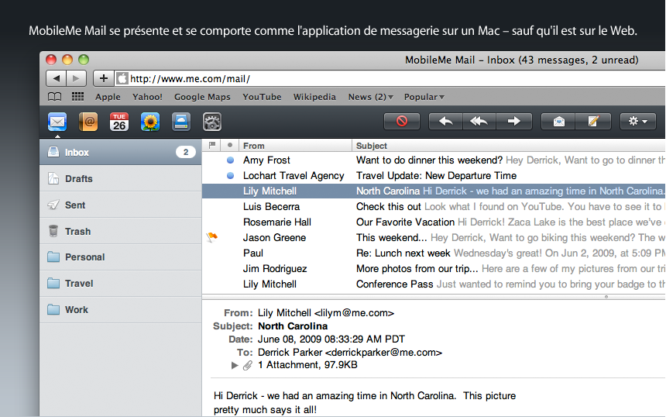Select the Trash folder
This screenshot has width=666, height=417.
pyautogui.click(x=121, y=231)
